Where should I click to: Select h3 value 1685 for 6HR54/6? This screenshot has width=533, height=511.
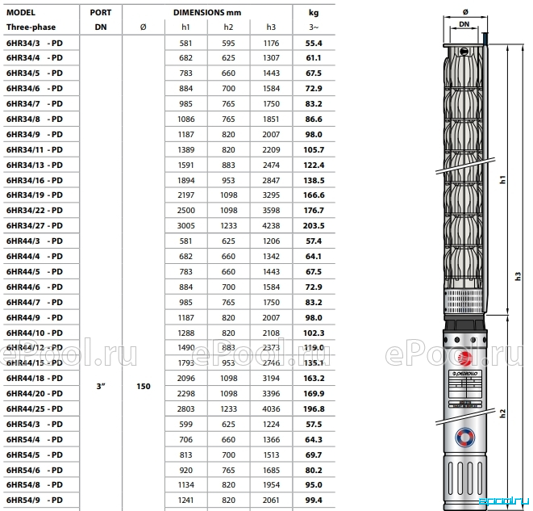(x=271, y=470)
